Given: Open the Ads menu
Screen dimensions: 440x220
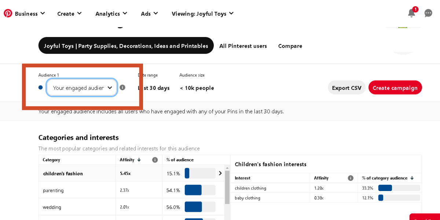Looking at the screenshot, I should (149, 14).
